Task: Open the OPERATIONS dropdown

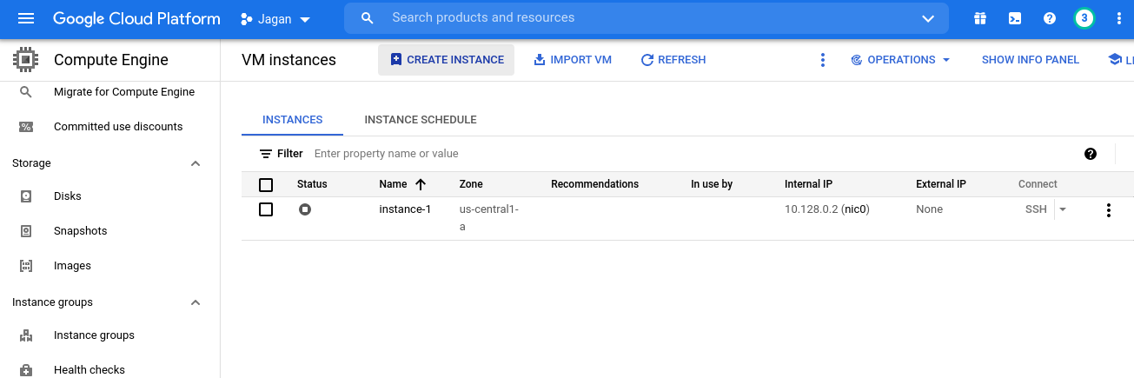Action: [900, 60]
